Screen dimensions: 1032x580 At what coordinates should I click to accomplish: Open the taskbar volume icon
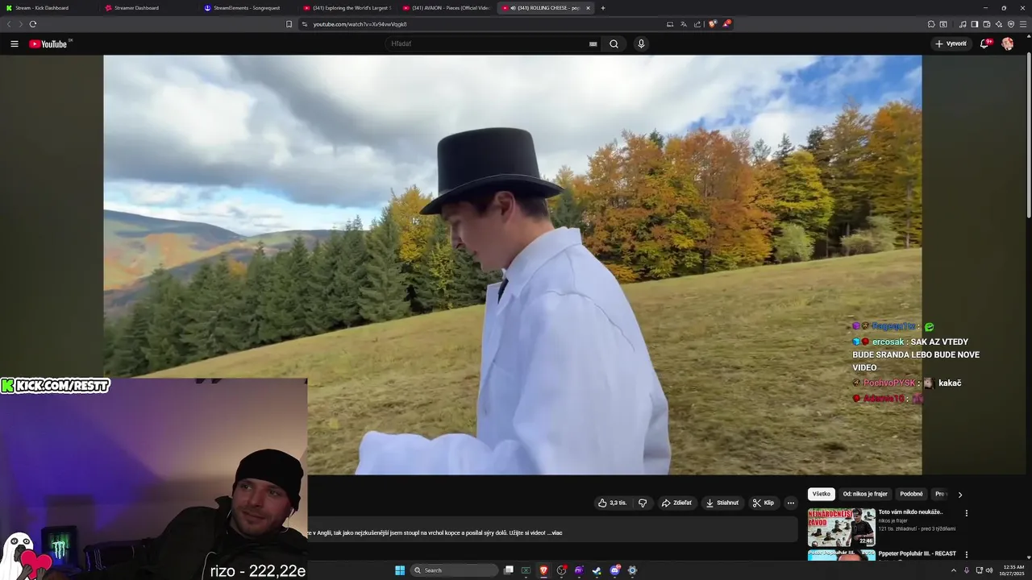[989, 570]
